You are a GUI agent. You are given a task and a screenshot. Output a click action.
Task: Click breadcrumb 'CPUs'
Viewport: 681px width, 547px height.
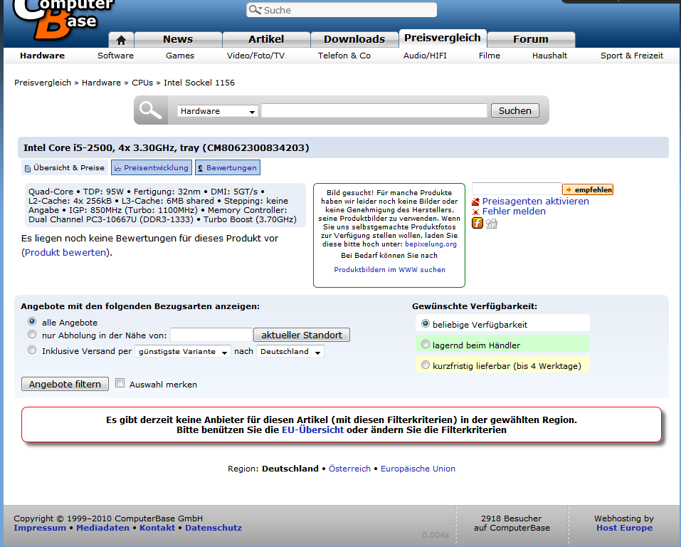pyautogui.click(x=142, y=83)
